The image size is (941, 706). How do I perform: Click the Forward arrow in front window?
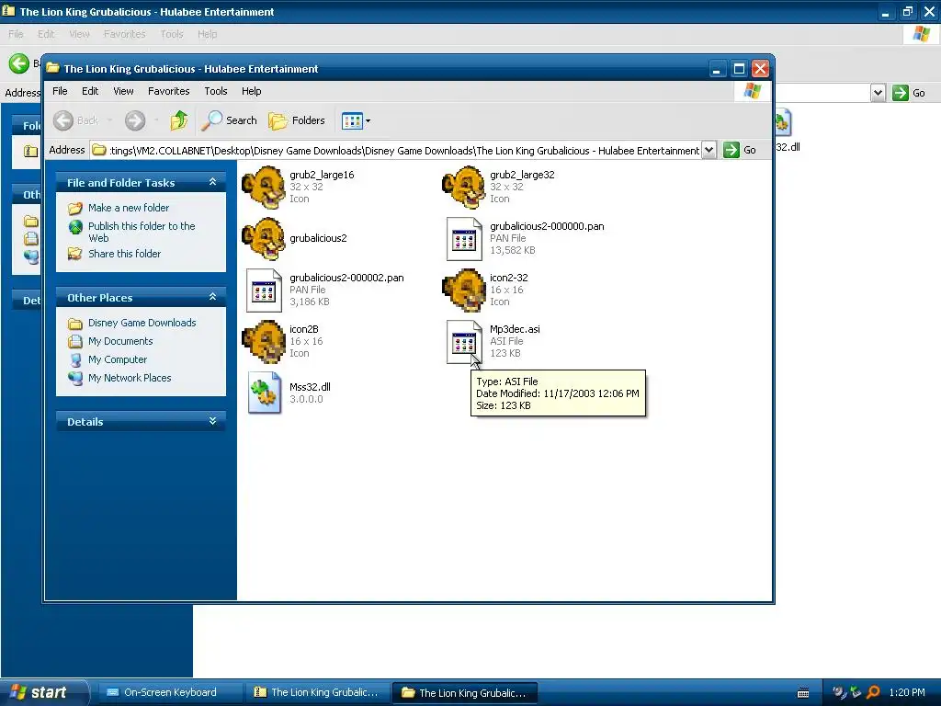(135, 120)
